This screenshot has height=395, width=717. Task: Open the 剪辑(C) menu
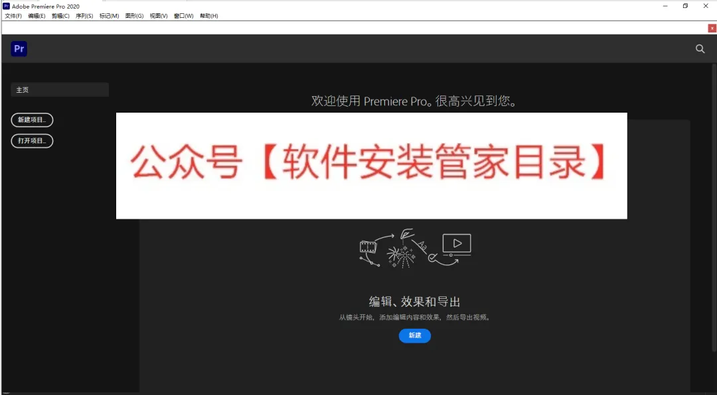60,16
